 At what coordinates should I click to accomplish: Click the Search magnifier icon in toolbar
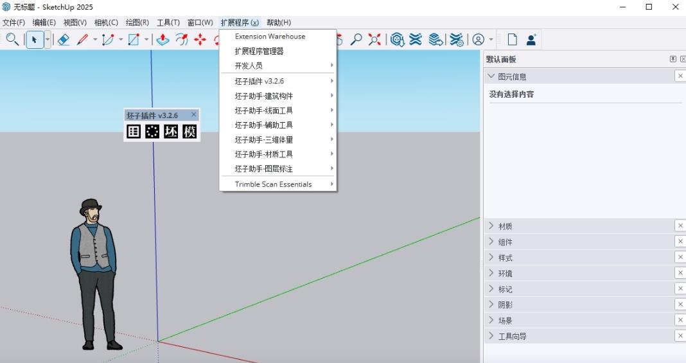click(12, 39)
